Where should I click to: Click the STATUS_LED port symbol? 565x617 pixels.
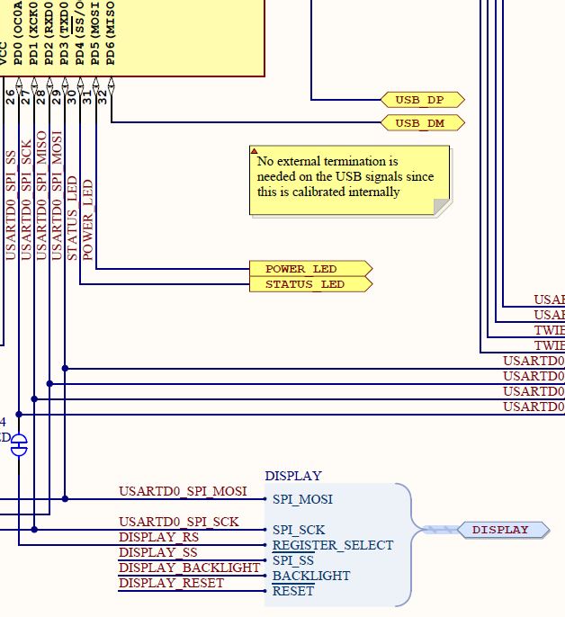pos(310,284)
